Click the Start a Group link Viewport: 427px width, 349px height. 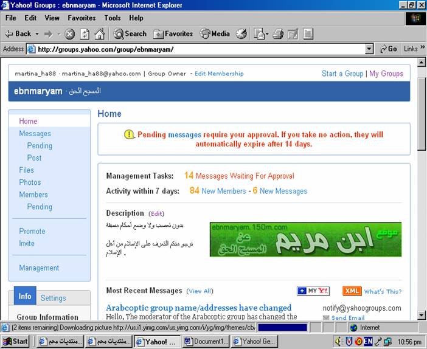pyautogui.click(x=342, y=74)
